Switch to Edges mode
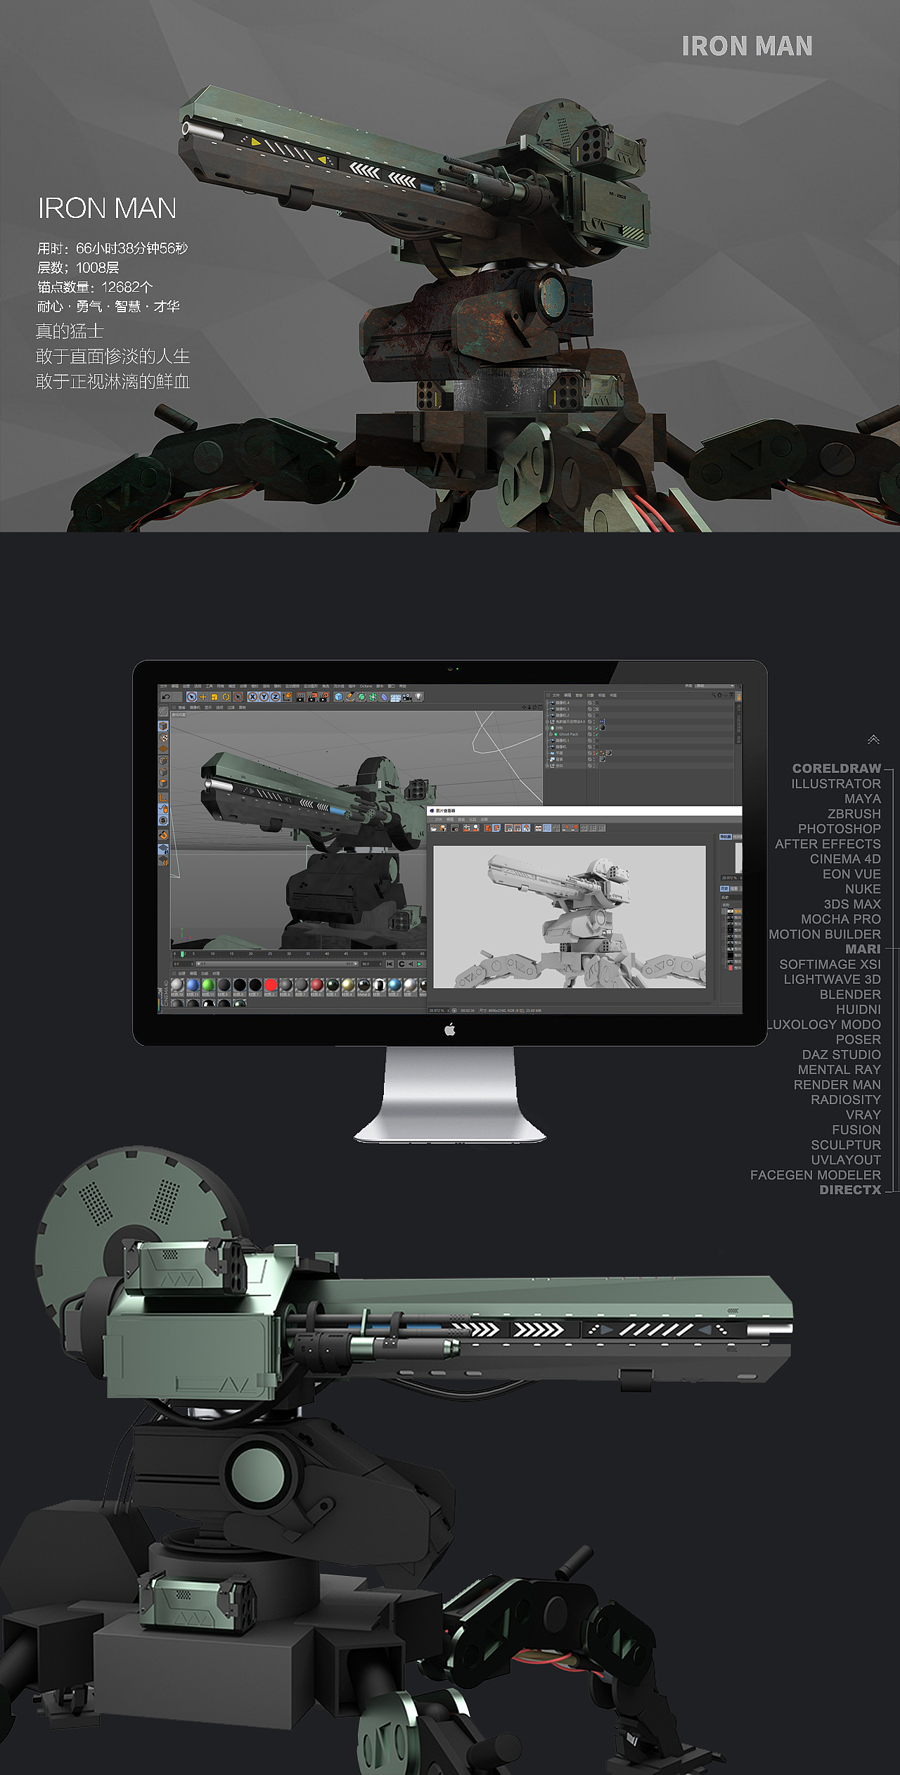The image size is (900, 1775). click(x=163, y=772)
